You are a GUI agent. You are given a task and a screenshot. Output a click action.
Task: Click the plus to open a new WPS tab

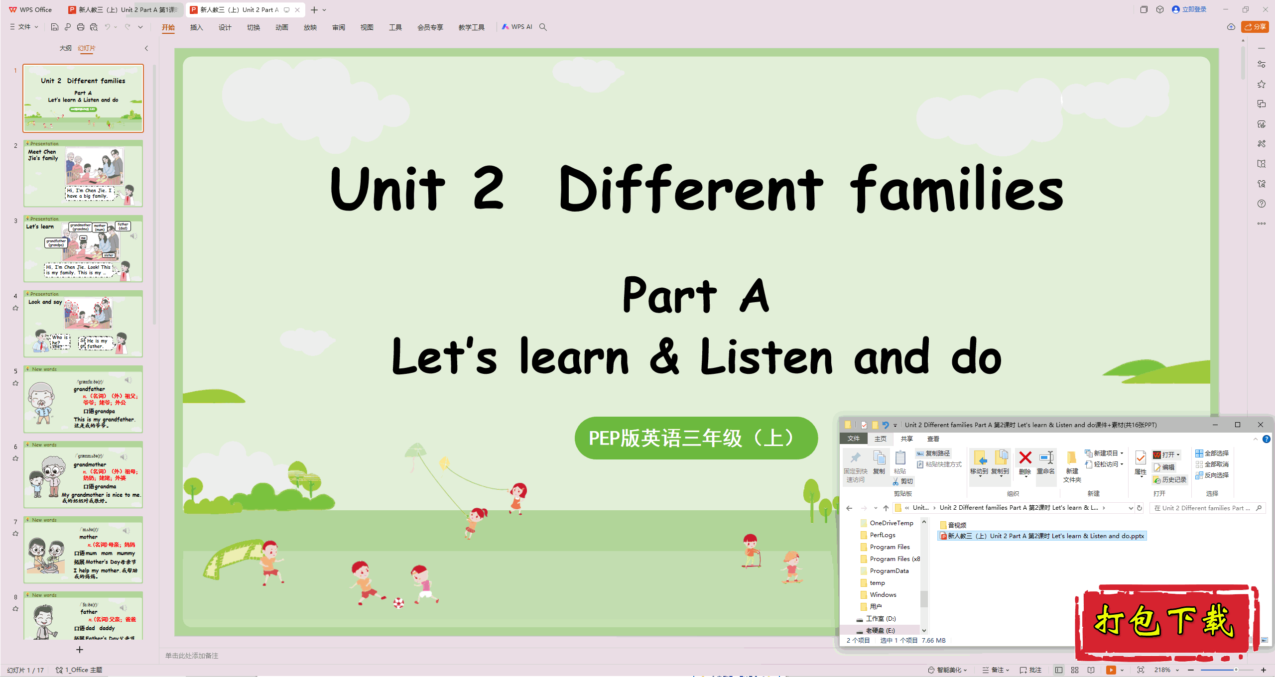point(314,10)
